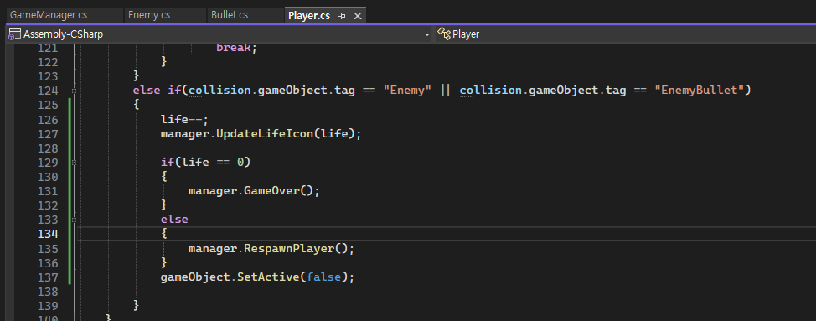Place cursor on life-- statement
The image size is (816, 321).
tap(184, 120)
